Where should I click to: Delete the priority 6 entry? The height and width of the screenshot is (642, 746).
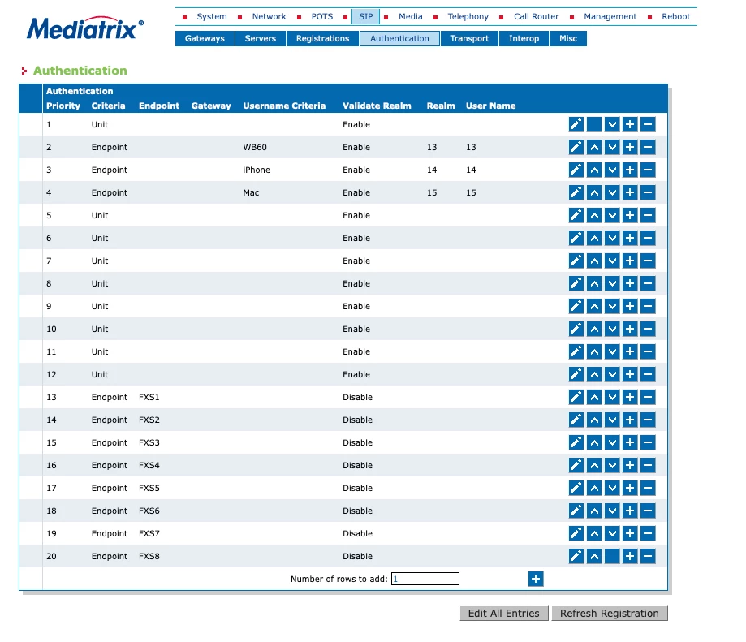(x=648, y=239)
